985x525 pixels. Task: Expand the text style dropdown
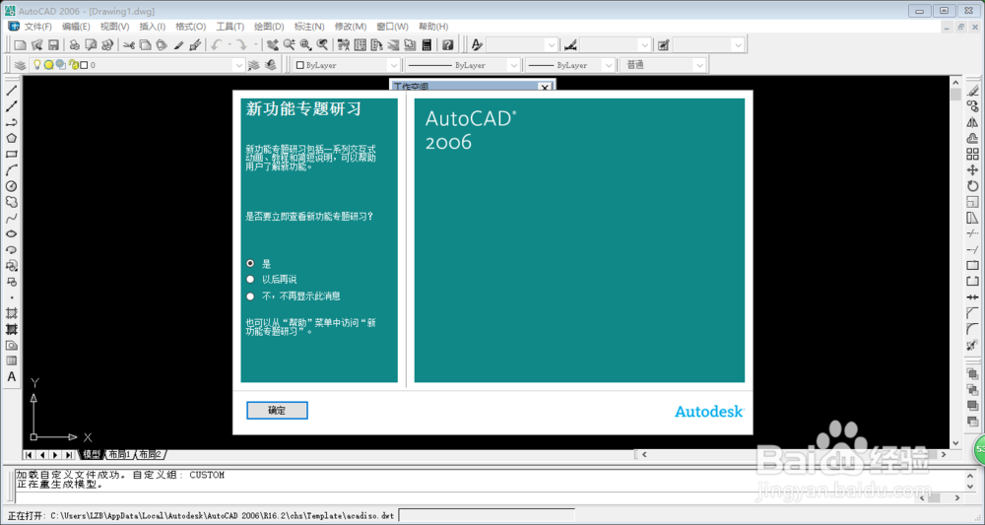pyautogui.click(x=551, y=44)
